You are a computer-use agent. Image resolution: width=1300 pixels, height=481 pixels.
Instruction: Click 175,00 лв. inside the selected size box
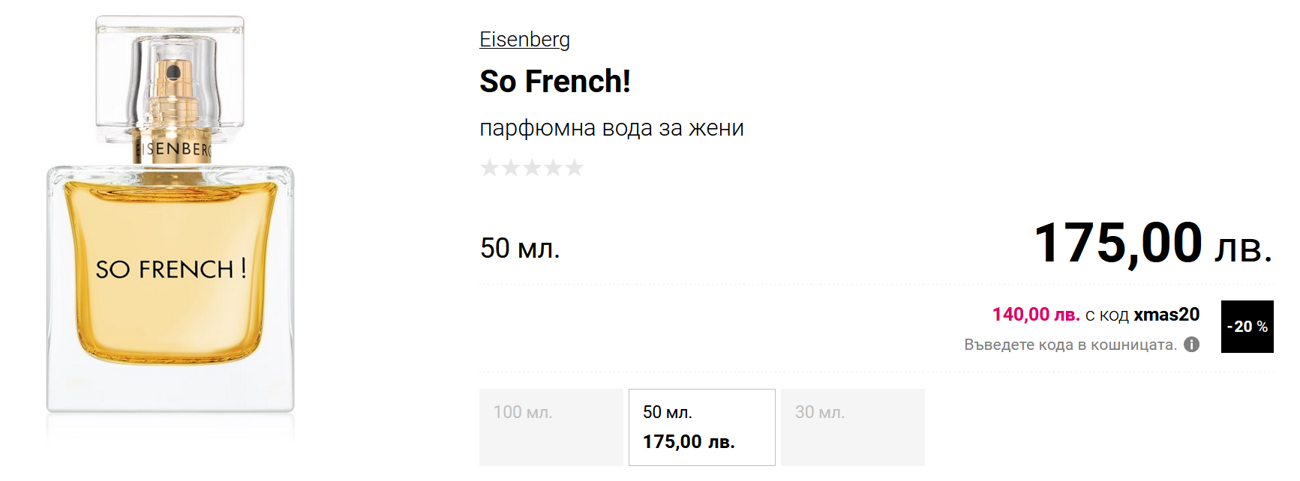tap(689, 442)
